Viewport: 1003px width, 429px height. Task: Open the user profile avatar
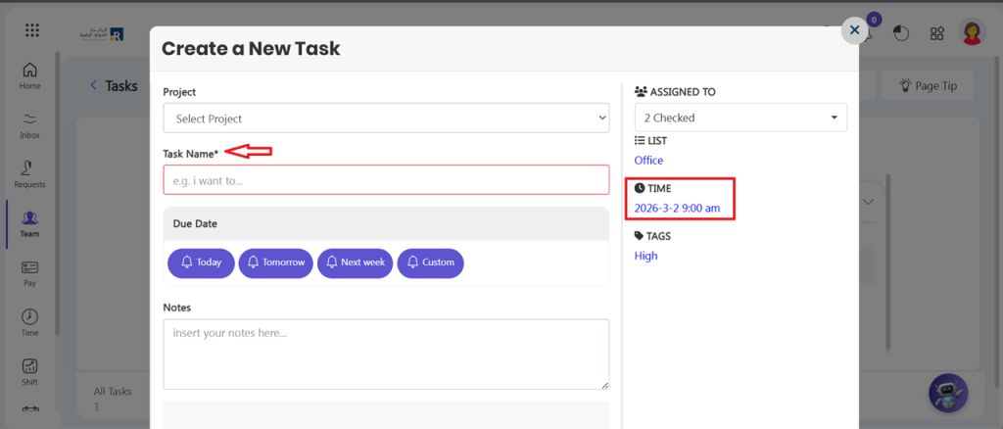pyautogui.click(x=972, y=32)
